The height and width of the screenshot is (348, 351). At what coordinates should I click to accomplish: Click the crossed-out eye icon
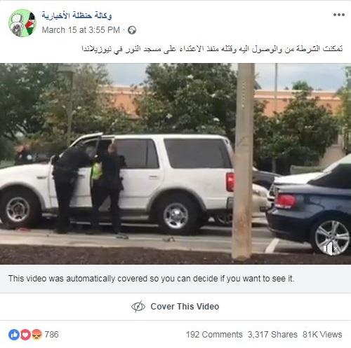tap(138, 307)
